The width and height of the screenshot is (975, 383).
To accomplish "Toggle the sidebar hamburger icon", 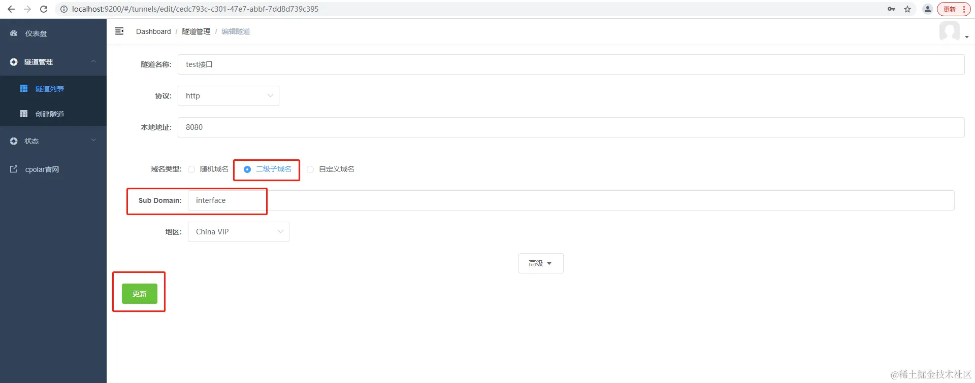I will coord(119,31).
